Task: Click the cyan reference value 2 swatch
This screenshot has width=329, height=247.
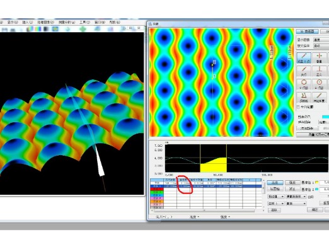Action: point(316,189)
